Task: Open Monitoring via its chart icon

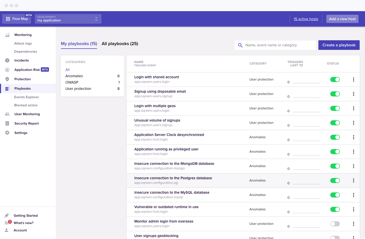Action: coord(7,35)
